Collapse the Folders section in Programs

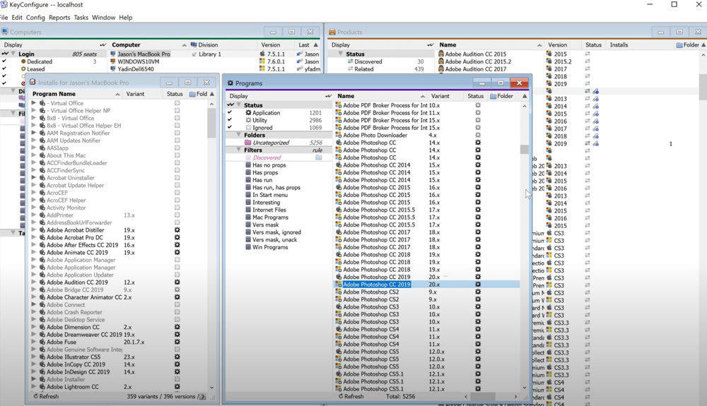click(x=238, y=135)
